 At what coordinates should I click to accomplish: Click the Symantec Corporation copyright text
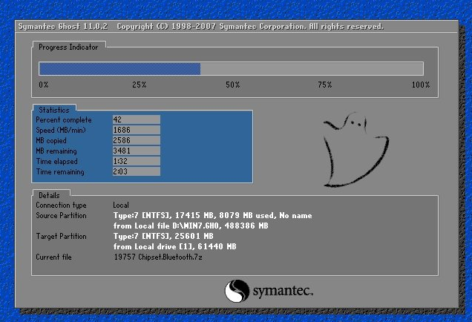[250, 27]
